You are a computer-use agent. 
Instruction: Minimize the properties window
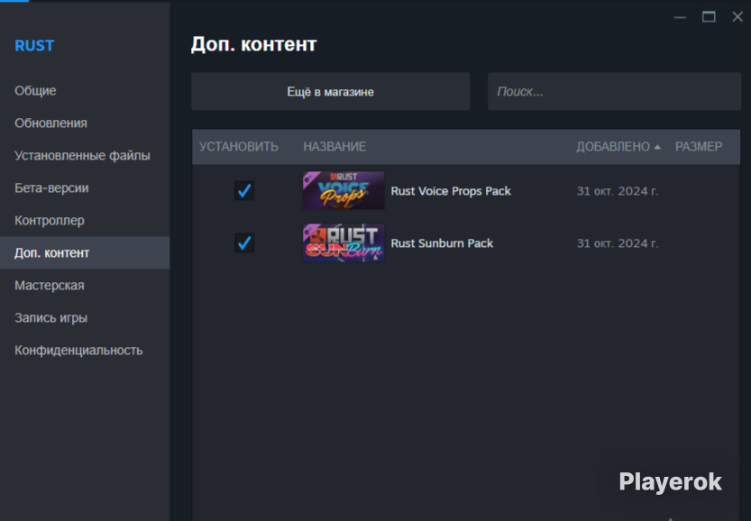pyautogui.click(x=680, y=17)
